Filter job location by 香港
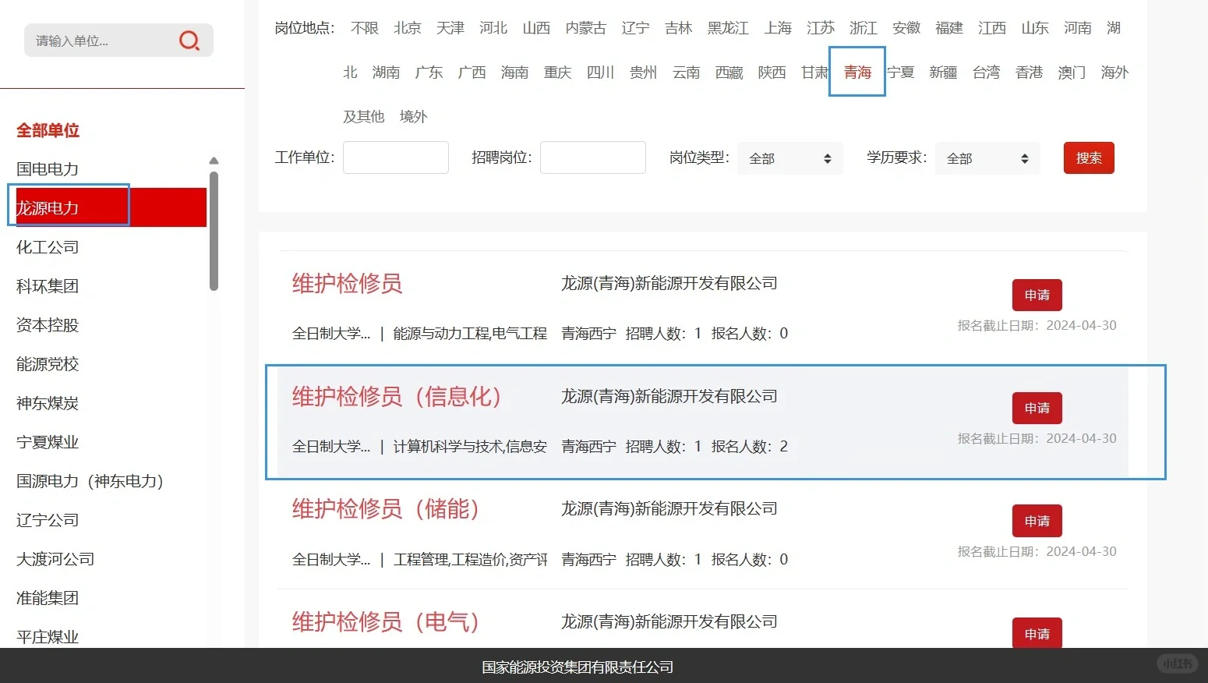 pyautogui.click(x=1030, y=73)
